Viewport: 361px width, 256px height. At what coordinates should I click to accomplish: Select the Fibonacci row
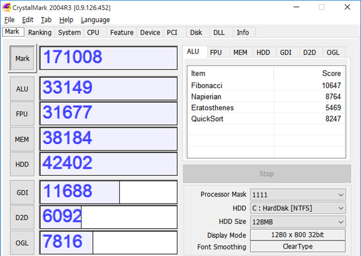point(266,86)
